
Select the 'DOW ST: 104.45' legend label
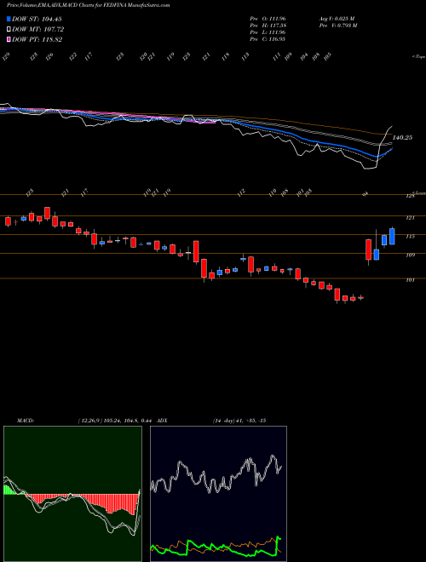[x=37, y=19]
